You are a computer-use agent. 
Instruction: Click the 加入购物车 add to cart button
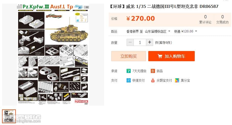(172, 56)
